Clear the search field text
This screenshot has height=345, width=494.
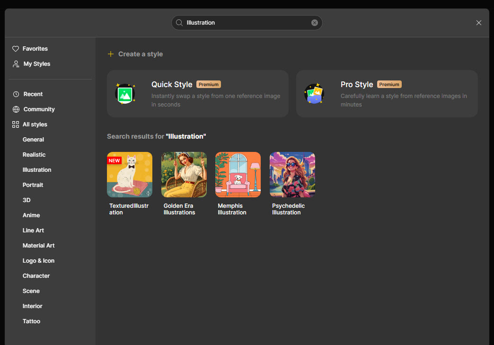315,23
